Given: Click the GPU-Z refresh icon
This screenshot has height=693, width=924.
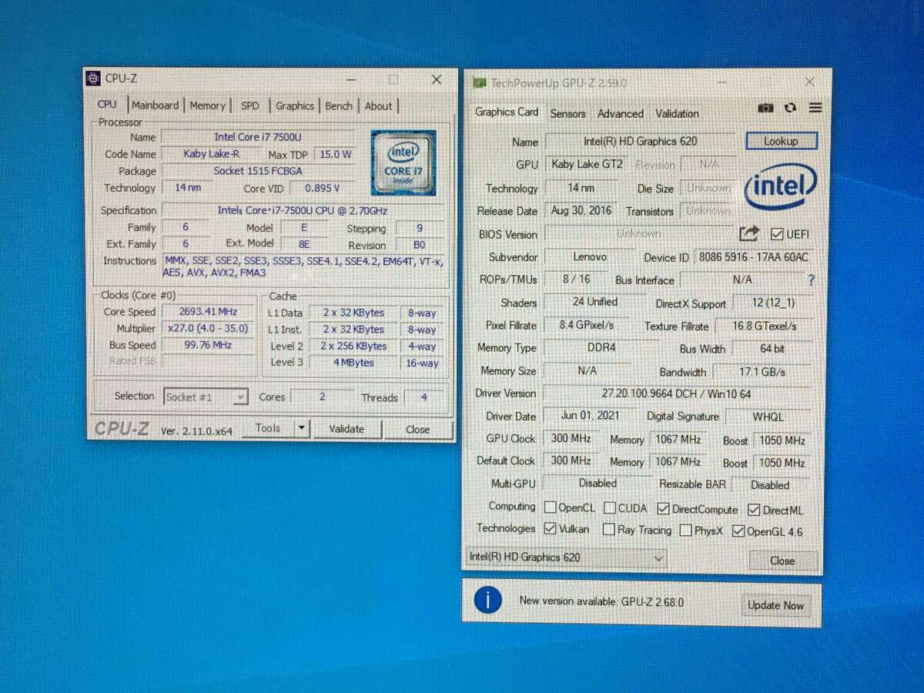Looking at the screenshot, I should coord(790,108).
